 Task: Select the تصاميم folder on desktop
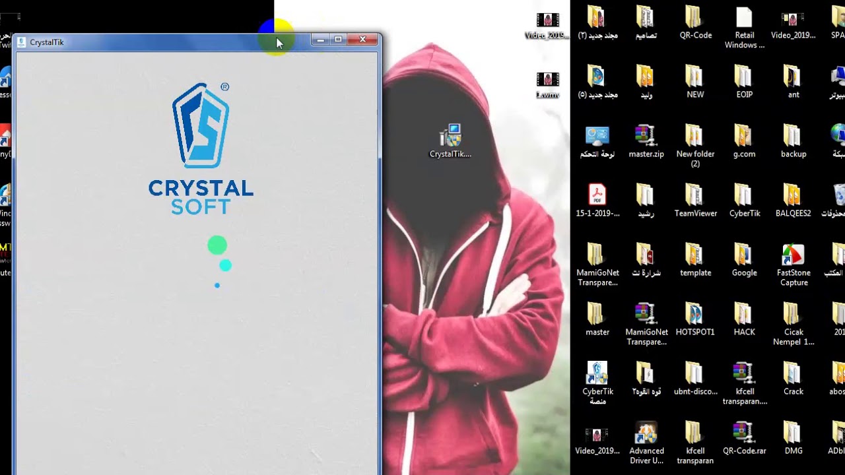(646, 23)
